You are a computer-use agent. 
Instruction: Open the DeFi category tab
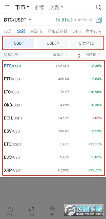click(x=77, y=31)
